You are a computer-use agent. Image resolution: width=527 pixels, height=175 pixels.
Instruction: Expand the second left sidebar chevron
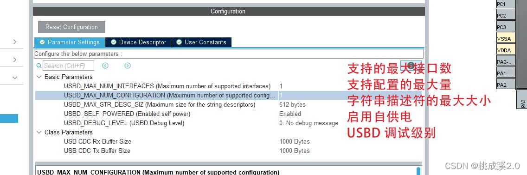pyautogui.click(x=15, y=60)
